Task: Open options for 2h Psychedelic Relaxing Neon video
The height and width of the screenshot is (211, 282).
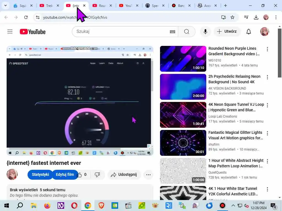Action: (x=267, y=77)
